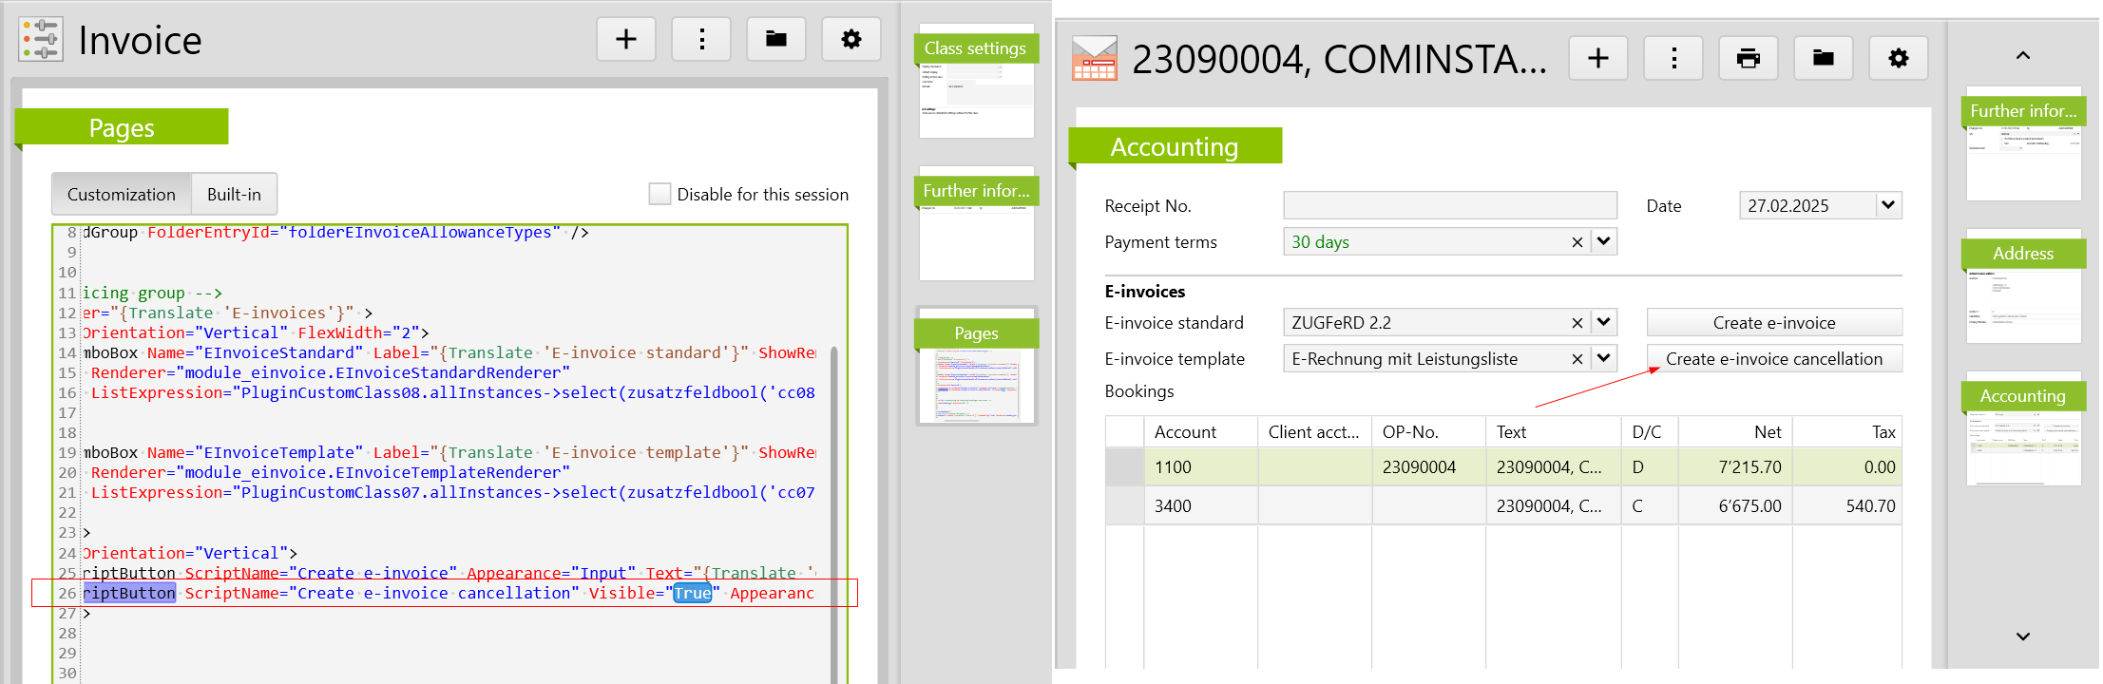Open the three-dot menu in Invoice panel
2103x684 pixels.
point(701,40)
